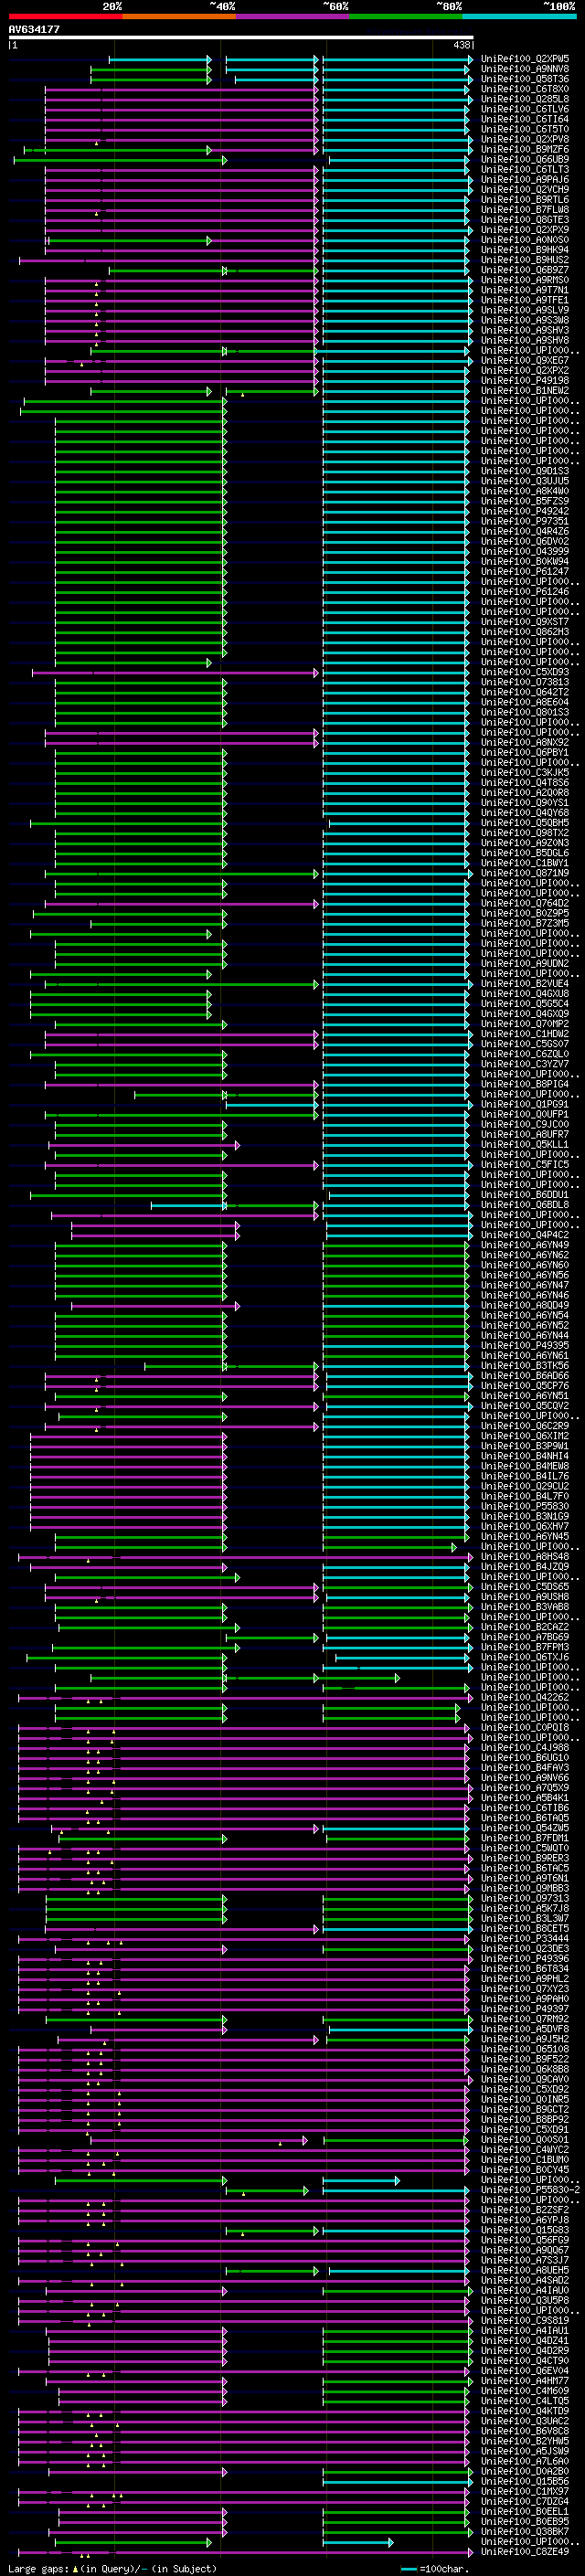Select hit UniRef100_Q8GTE3

tap(524, 219)
